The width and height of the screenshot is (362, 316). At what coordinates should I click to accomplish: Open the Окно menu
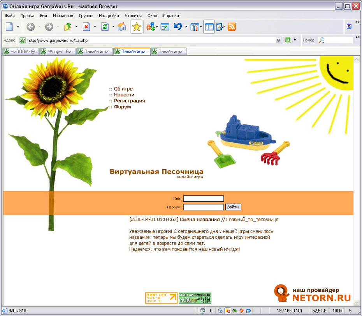(152, 16)
